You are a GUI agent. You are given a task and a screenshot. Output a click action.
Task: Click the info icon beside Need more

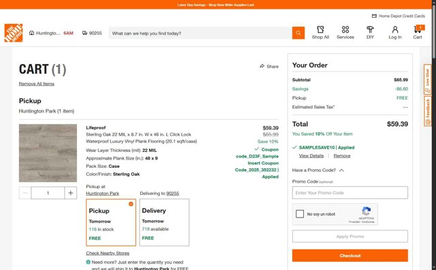tap(88, 262)
